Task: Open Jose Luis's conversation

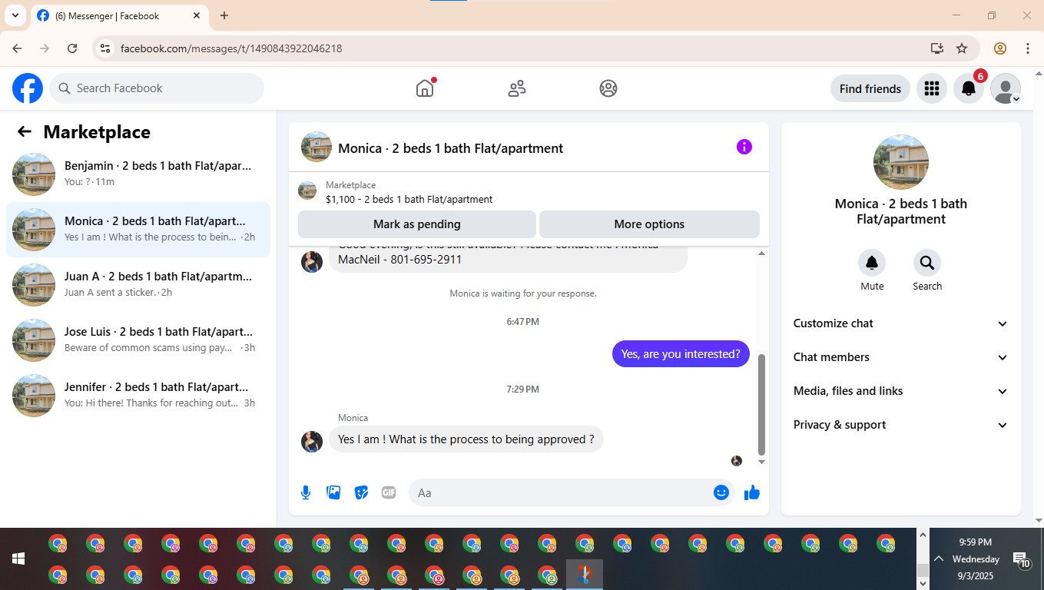Action: tap(138, 340)
